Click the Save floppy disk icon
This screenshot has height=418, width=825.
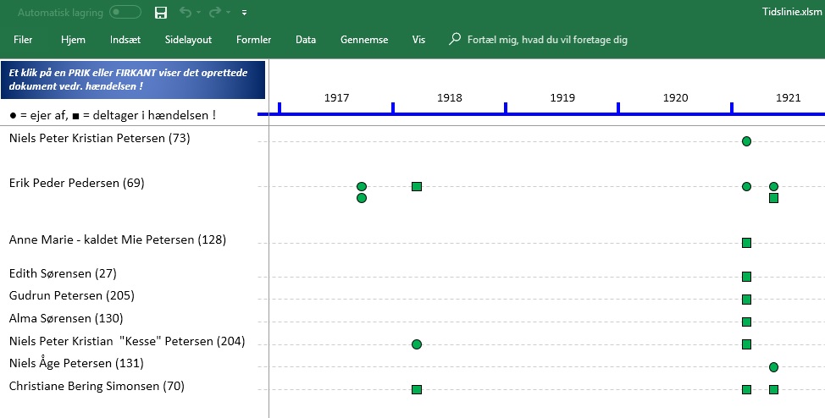161,13
